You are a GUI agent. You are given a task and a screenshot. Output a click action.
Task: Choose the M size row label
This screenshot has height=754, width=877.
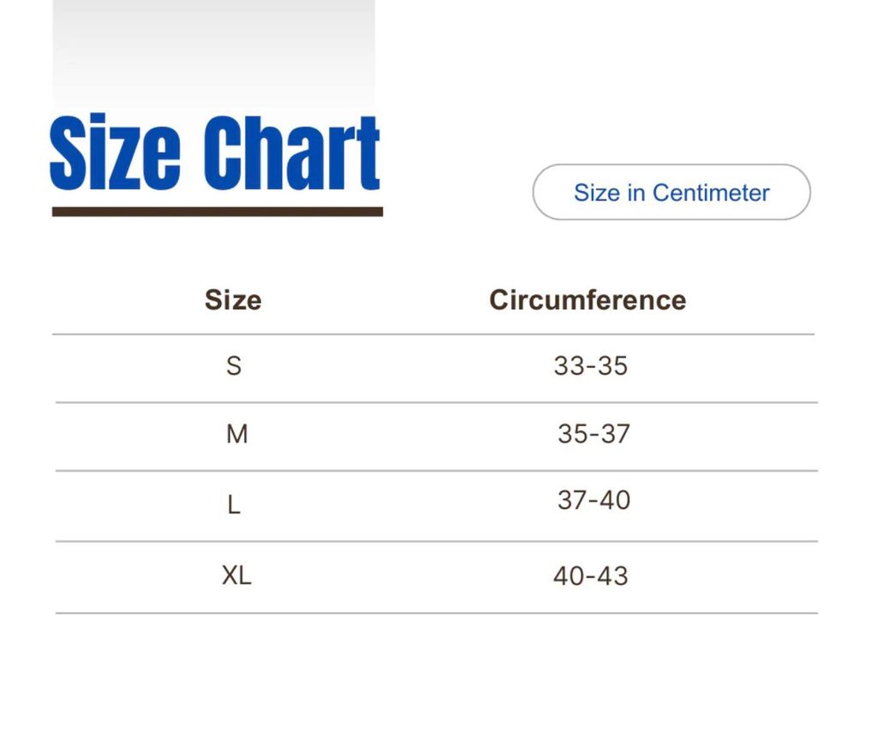coord(236,435)
